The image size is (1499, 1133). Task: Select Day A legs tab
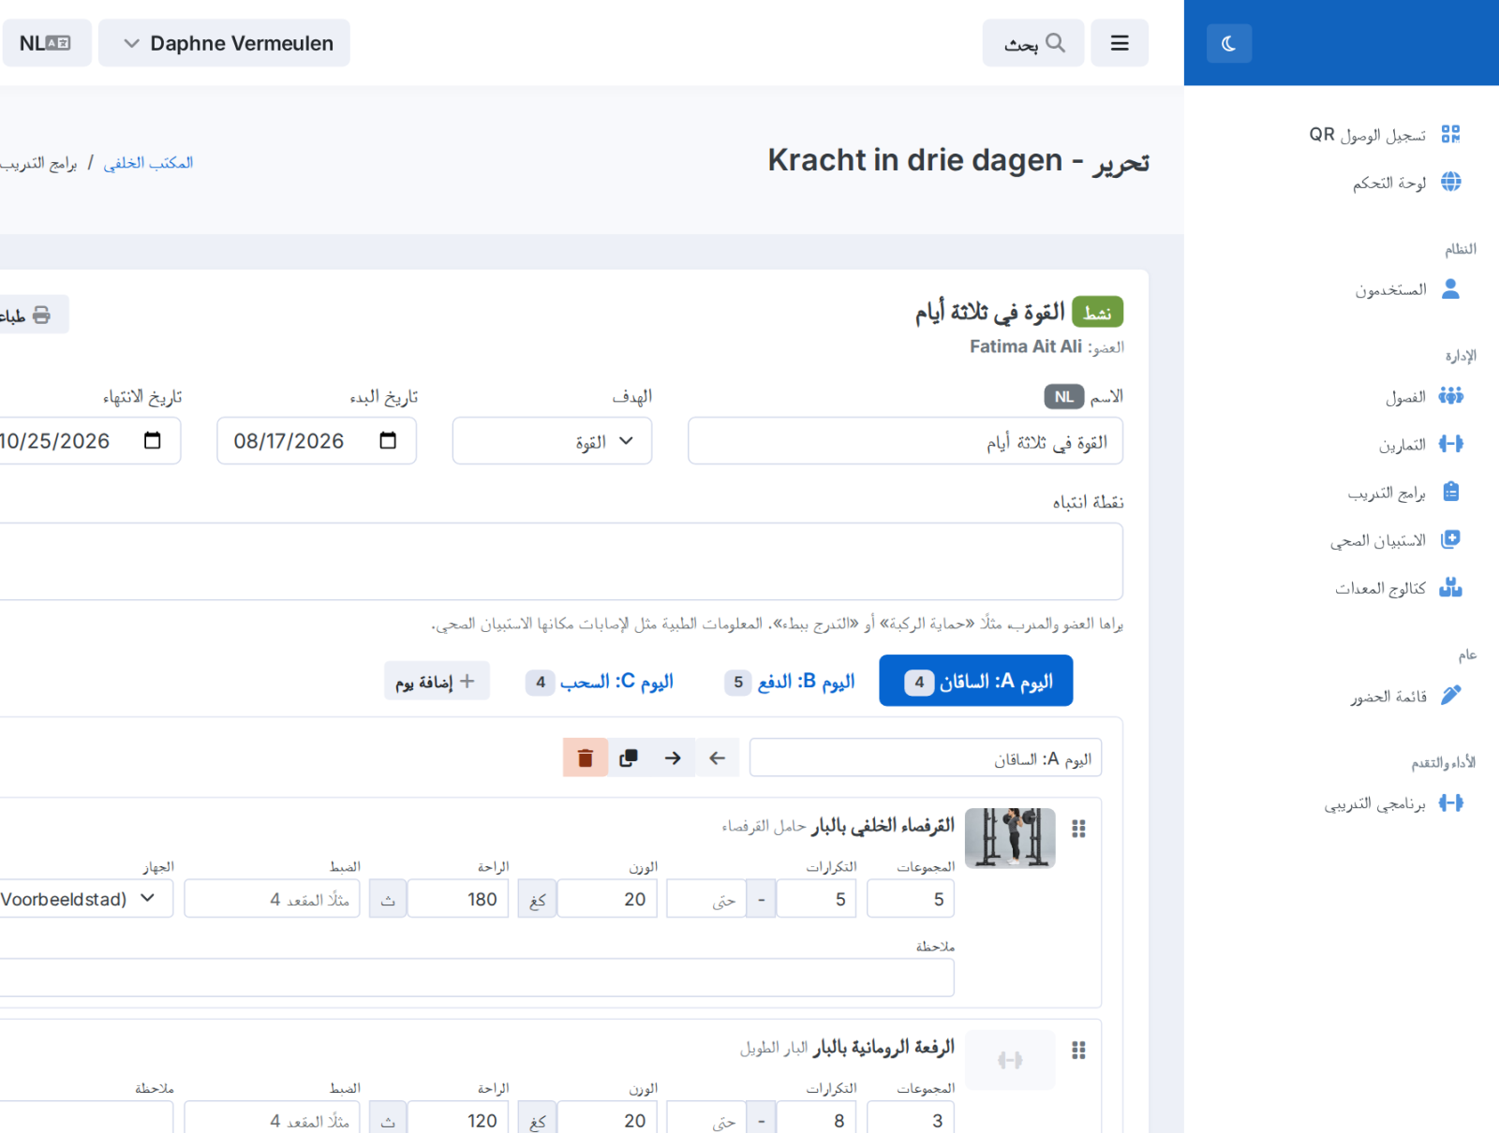[976, 681]
